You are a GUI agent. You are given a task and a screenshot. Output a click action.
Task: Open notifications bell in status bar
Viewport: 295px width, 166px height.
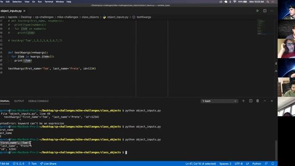(x=272, y=164)
